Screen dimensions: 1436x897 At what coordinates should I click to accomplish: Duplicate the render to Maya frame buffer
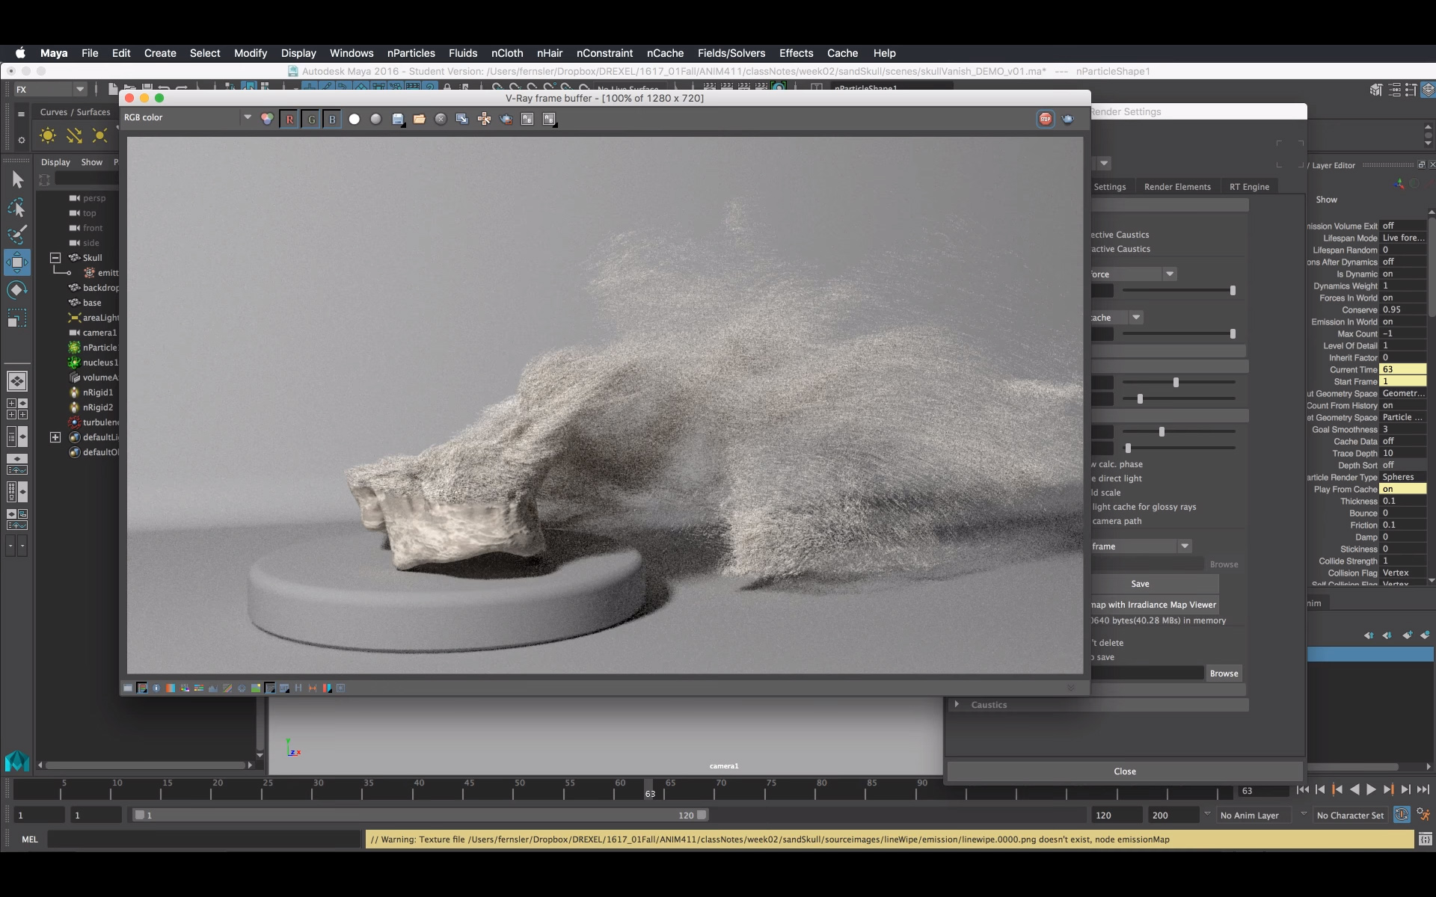tap(462, 119)
